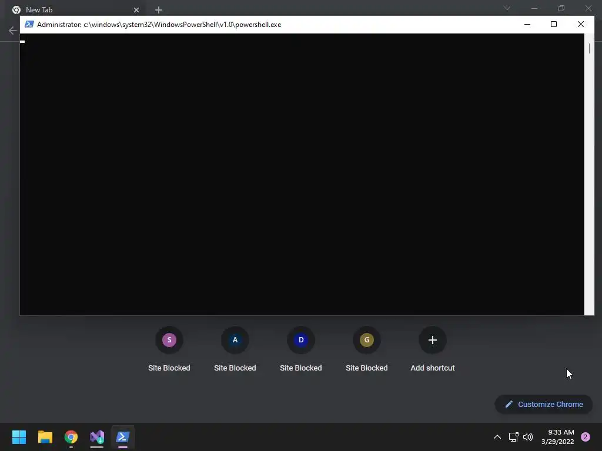Close the PowerShell window
602x451 pixels.
[x=580, y=24]
